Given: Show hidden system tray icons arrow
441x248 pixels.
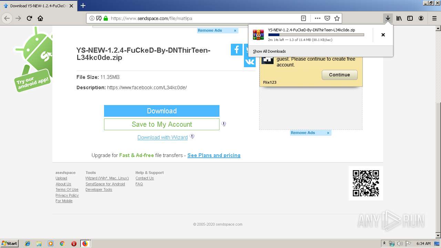Looking at the screenshot, I should (x=384, y=244).
